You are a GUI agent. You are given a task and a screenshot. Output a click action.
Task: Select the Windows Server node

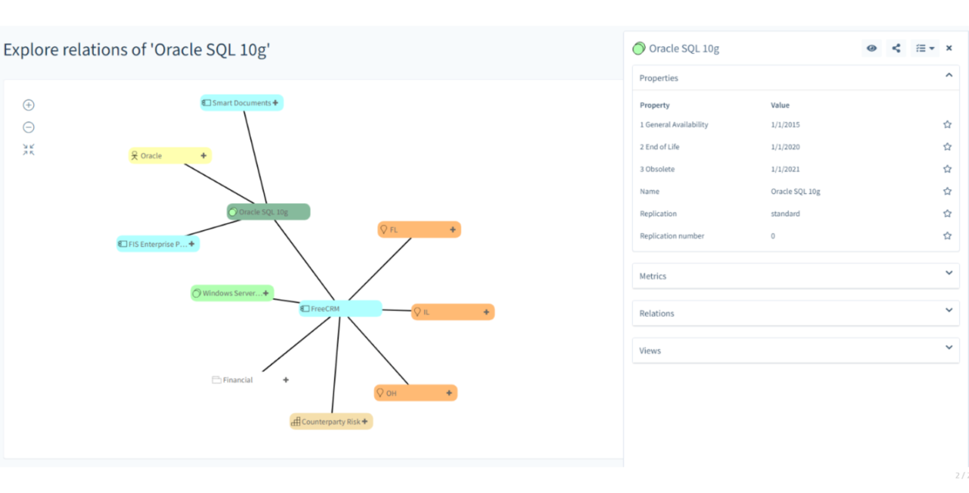232,293
